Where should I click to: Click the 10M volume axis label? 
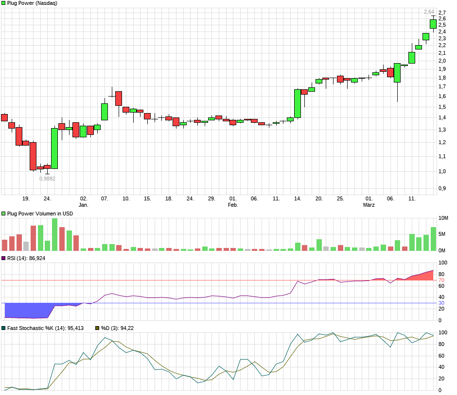pyautogui.click(x=443, y=218)
